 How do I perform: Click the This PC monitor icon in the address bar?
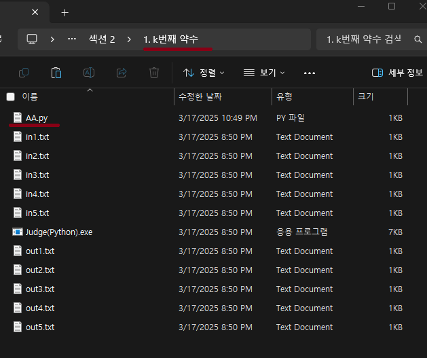(32, 39)
